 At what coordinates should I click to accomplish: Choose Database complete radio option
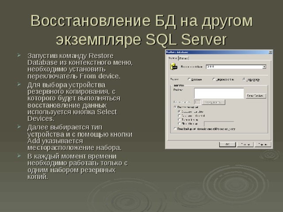tap(179, 112)
